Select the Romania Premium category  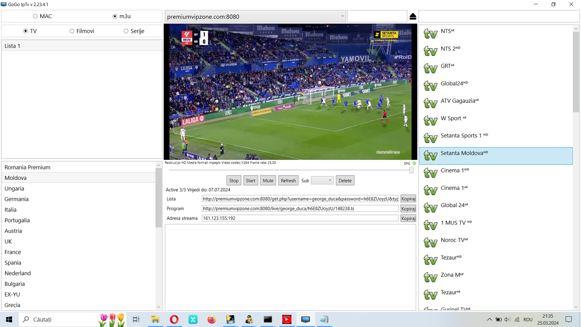(79, 167)
